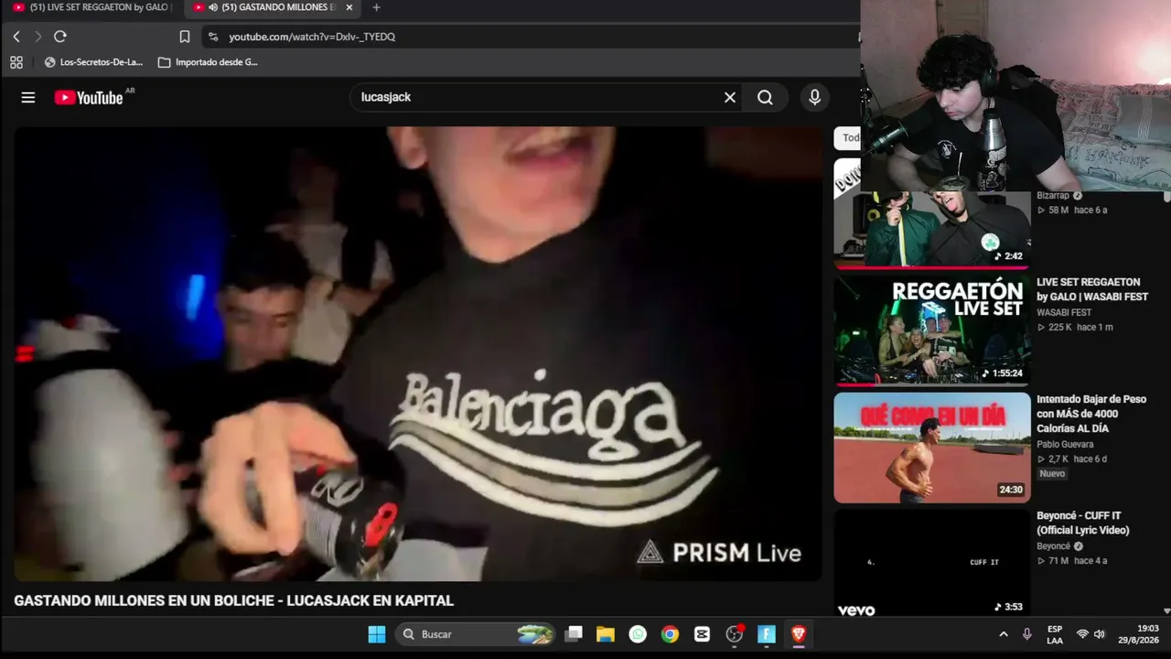Open a new browser tab
Viewport: 1171px width, 659px height.
point(376,7)
